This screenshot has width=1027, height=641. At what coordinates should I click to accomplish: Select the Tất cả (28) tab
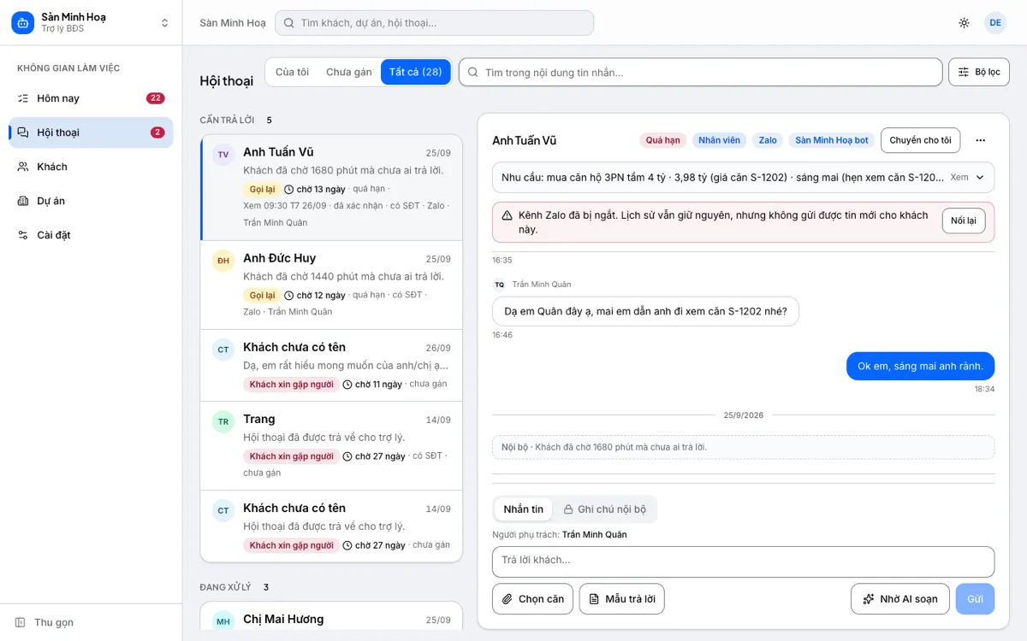(415, 72)
